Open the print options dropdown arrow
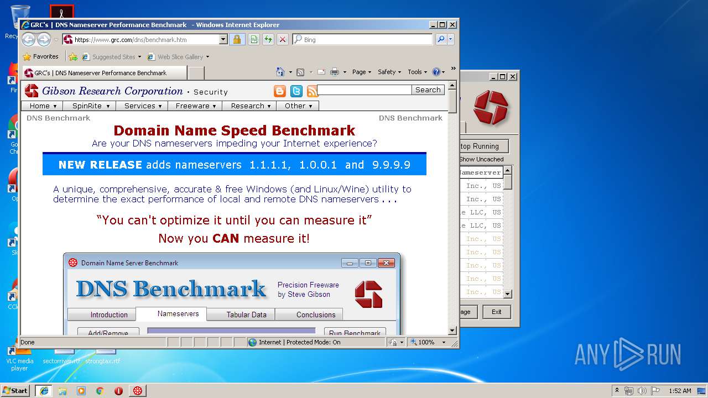 [345, 72]
